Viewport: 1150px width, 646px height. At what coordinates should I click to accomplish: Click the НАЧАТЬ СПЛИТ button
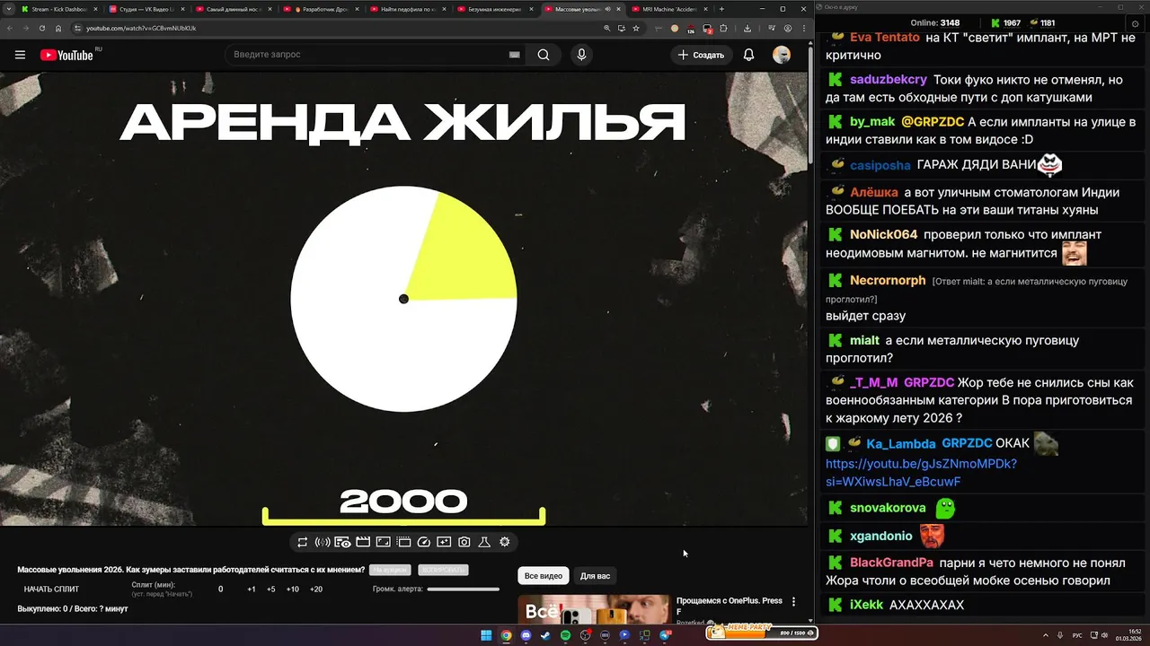(x=51, y=589)
